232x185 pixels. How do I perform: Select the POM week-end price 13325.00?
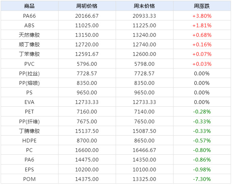[x=144, y=179]
